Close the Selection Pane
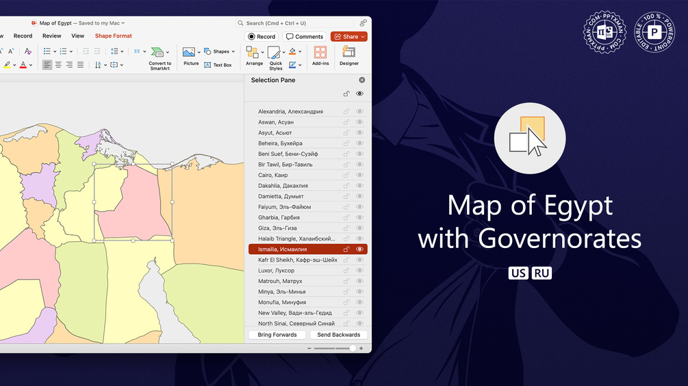 coord(362,80)
